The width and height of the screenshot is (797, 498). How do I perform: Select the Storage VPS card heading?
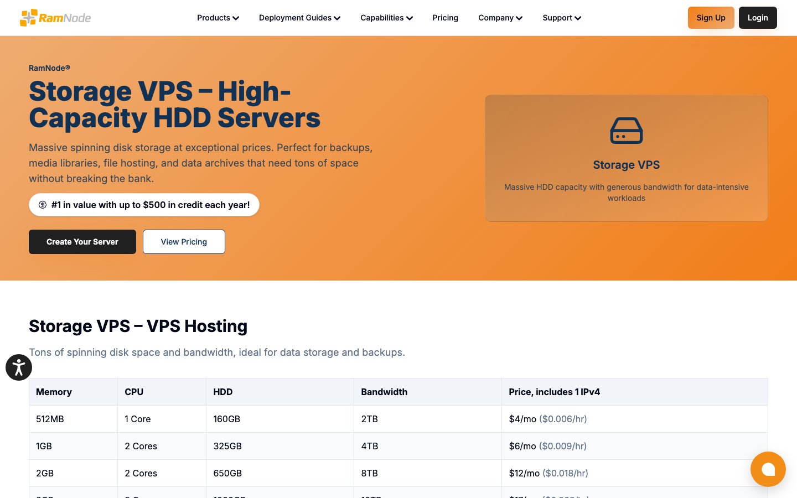[x=627, y=165]
